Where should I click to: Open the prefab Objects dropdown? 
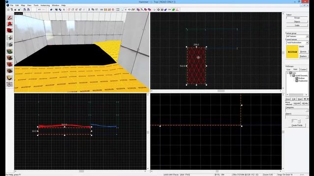(297, 117)
